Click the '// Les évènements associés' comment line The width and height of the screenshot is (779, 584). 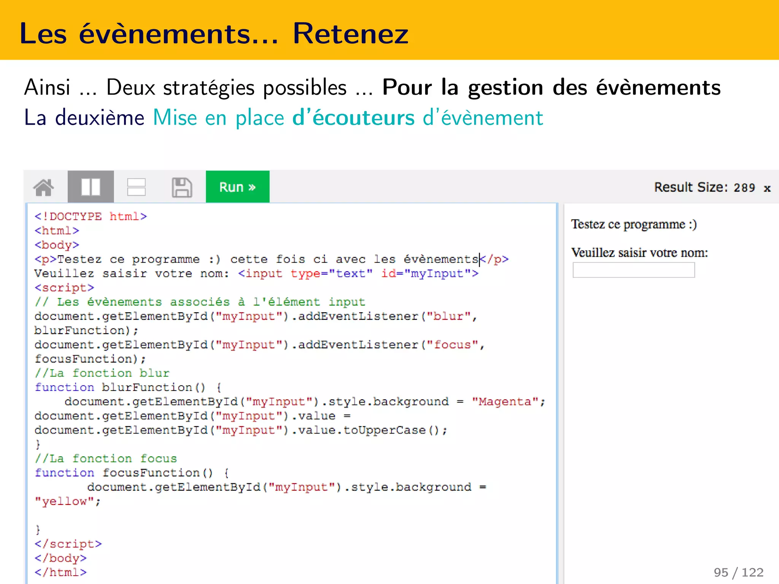pyautogui.click(x=200, y=302)
